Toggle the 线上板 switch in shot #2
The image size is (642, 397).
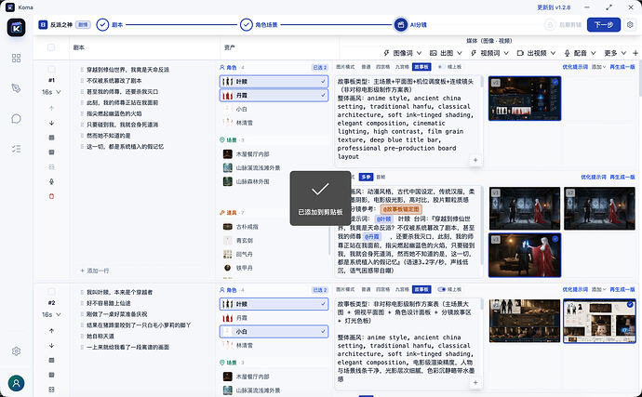[441, 289]
